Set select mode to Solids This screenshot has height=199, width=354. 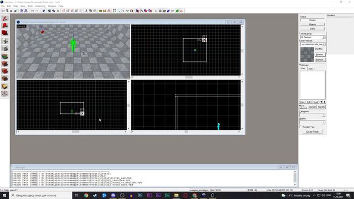click(313, 29)
